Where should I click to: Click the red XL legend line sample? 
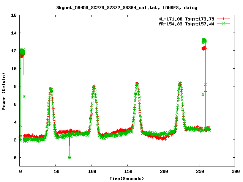pos(223,19)
